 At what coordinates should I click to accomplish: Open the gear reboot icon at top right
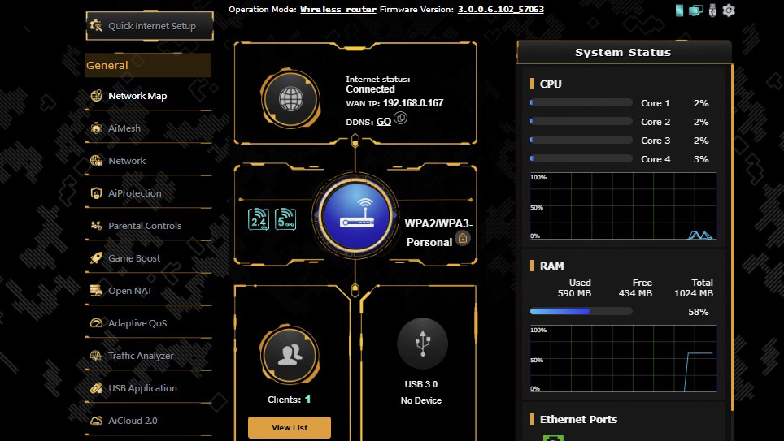tap(729, 10)
